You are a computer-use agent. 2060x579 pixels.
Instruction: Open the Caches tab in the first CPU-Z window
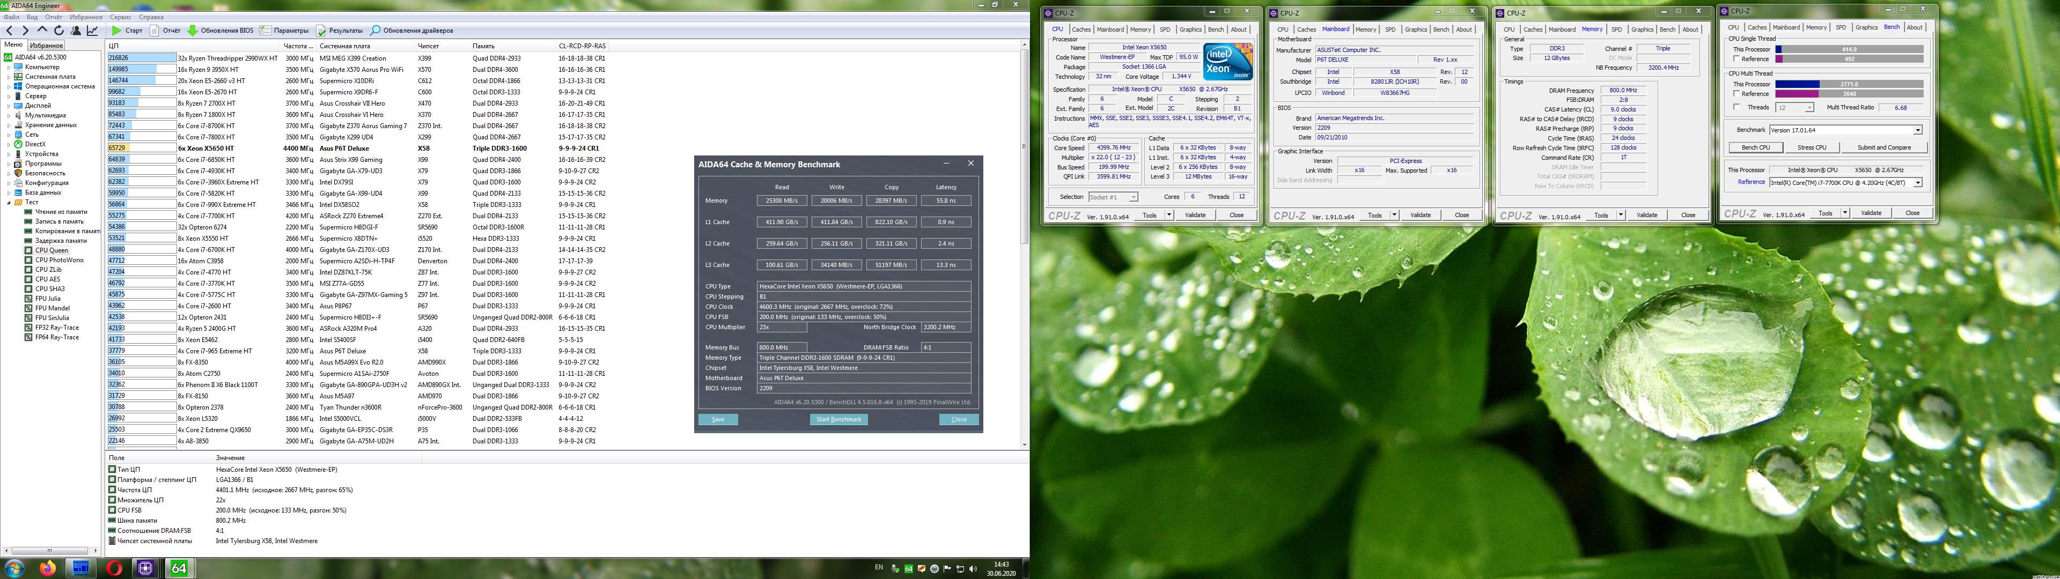[x=1081, y=29]
